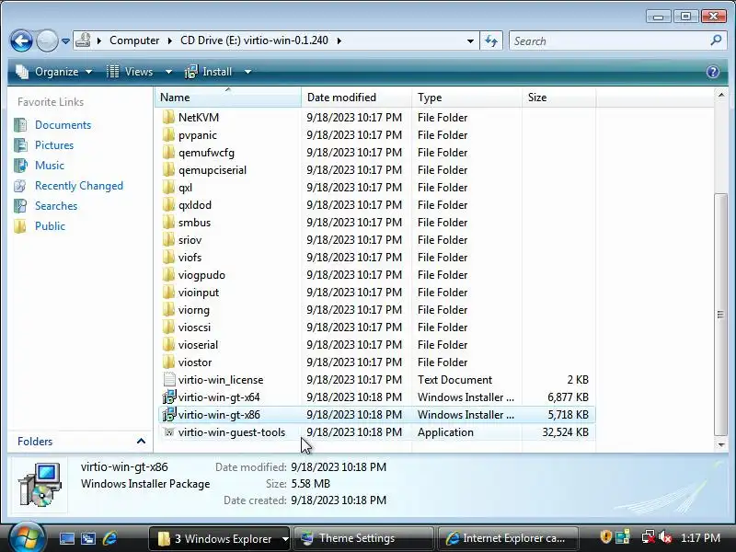This screenshot has height=552, width=736.
Task: Click the vertical scrollbar thumb
Action: [x=721, y=315]
